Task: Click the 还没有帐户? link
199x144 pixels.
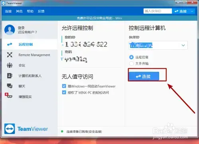Action: pyautogui.click(x=27, y=32)
